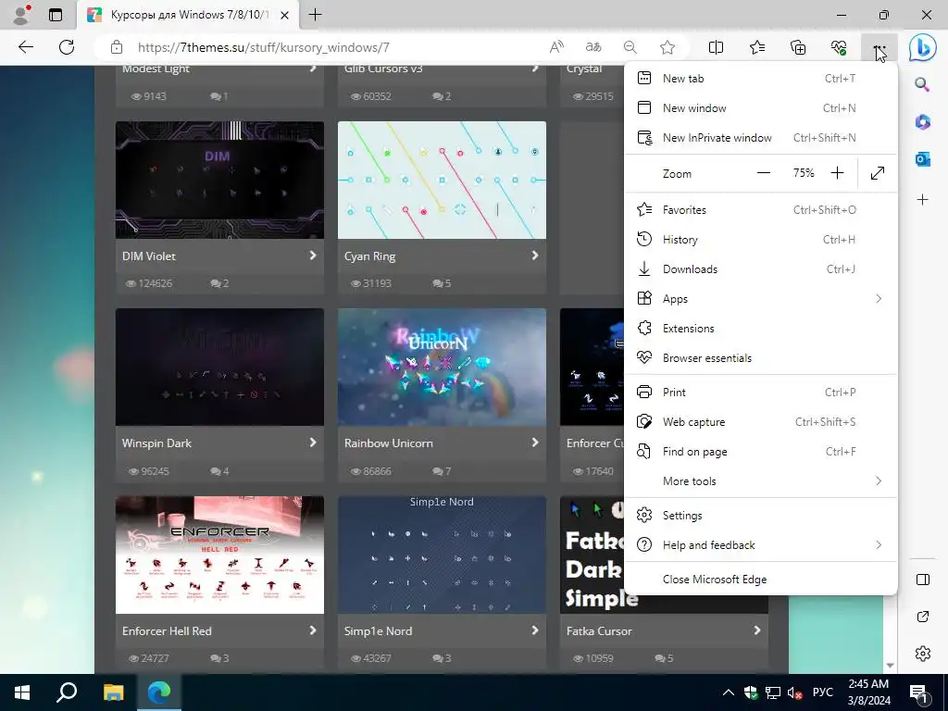Open the Simp1e Nord link
Screen dimensions: 948x711
click(378, 630)
